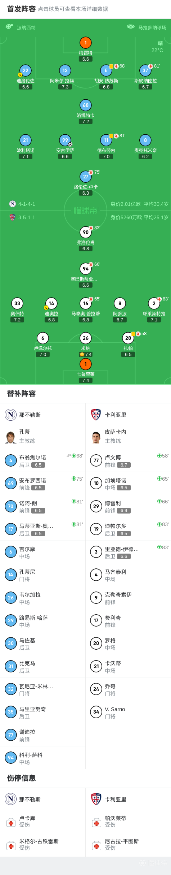Open 卡利亚里 team in substitutes section

128,415
